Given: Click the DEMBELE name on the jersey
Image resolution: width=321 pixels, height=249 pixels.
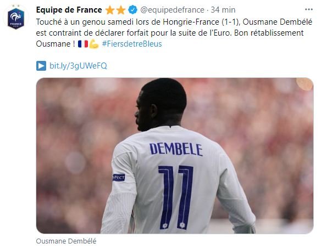Looking at the screenshot, I should (176, 149).
